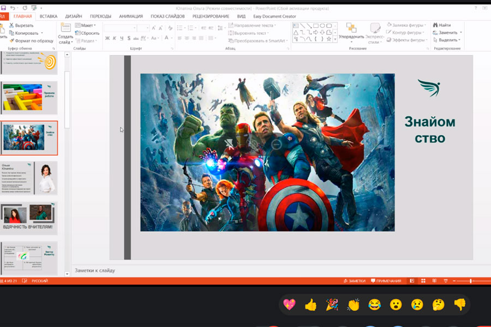Toggle the Comments (Примечания) pane in status bar
Viewport: 491px width, 327px height.
click(386, 281)
